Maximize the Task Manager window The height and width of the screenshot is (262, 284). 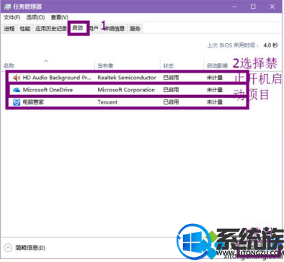253,6
